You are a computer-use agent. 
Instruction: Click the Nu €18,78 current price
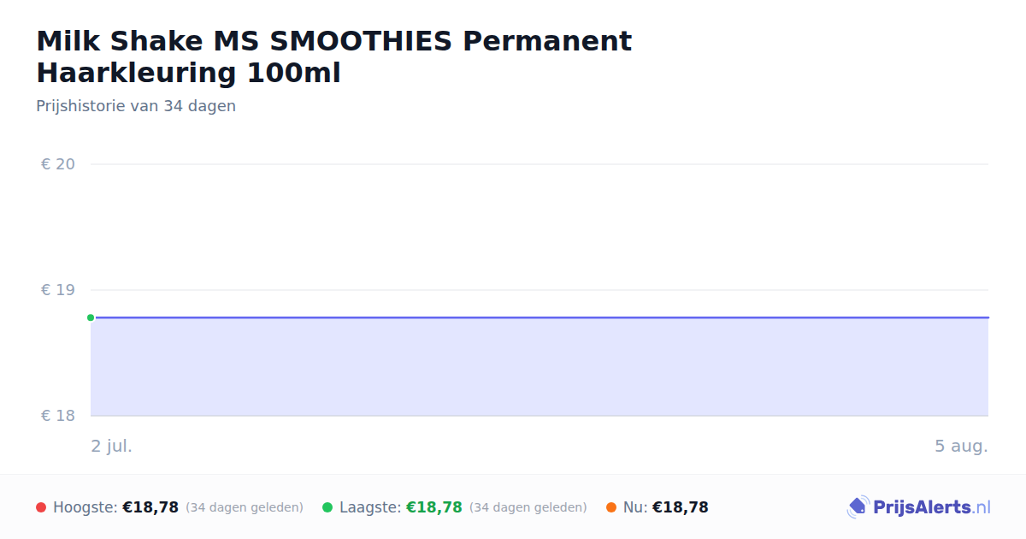(x=681, y=507)
